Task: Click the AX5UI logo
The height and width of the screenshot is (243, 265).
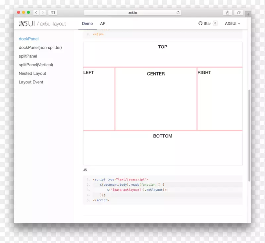Action: (x=27, y=24)
